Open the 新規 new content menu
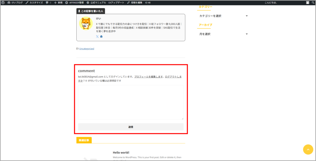The height and width of the screenshot is (161, 316). coord(58,2)
